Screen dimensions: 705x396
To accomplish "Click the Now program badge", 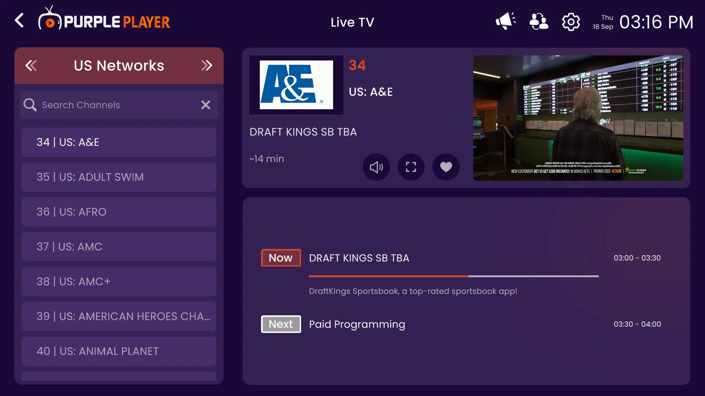I will 281,258.
